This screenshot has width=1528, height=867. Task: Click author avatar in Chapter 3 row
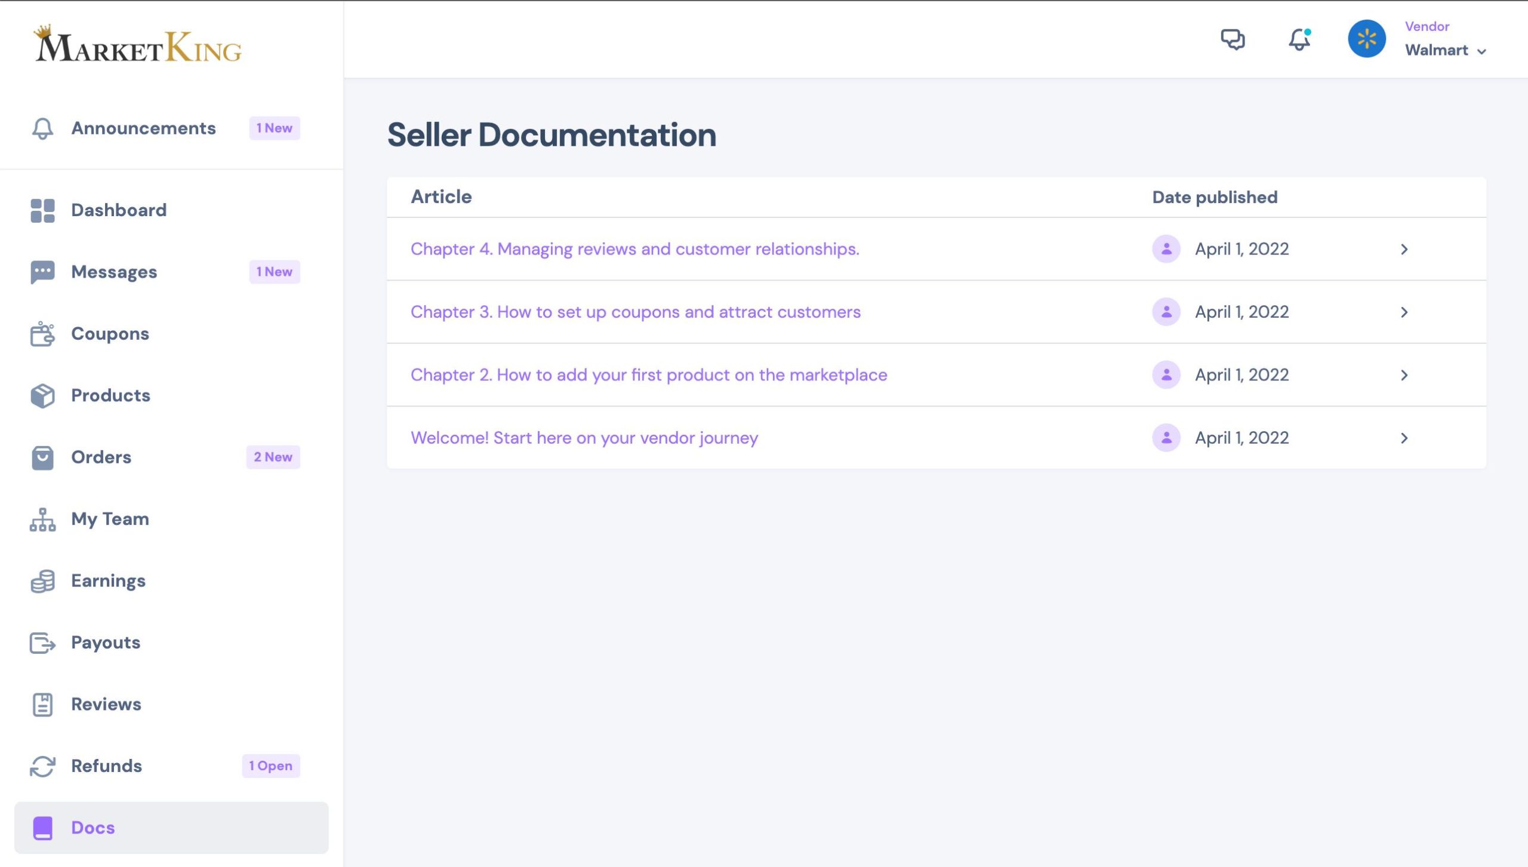1166,312
